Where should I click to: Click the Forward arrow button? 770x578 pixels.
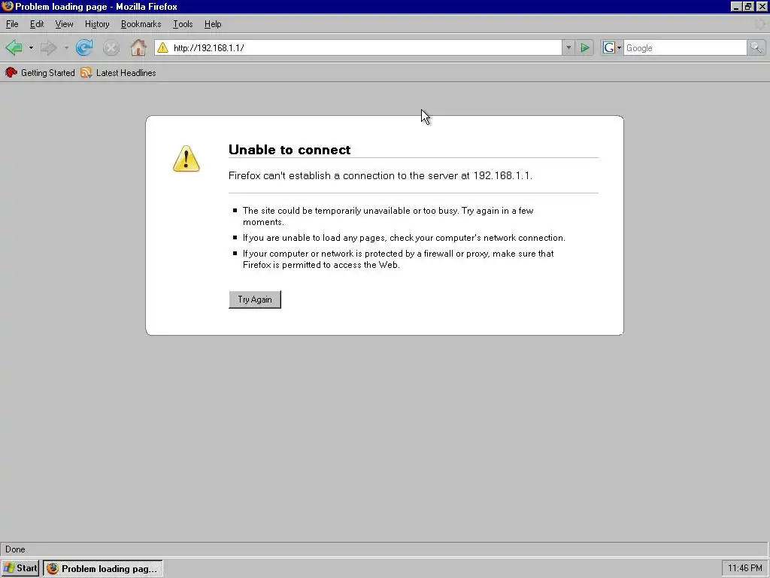tap(48, 47)
